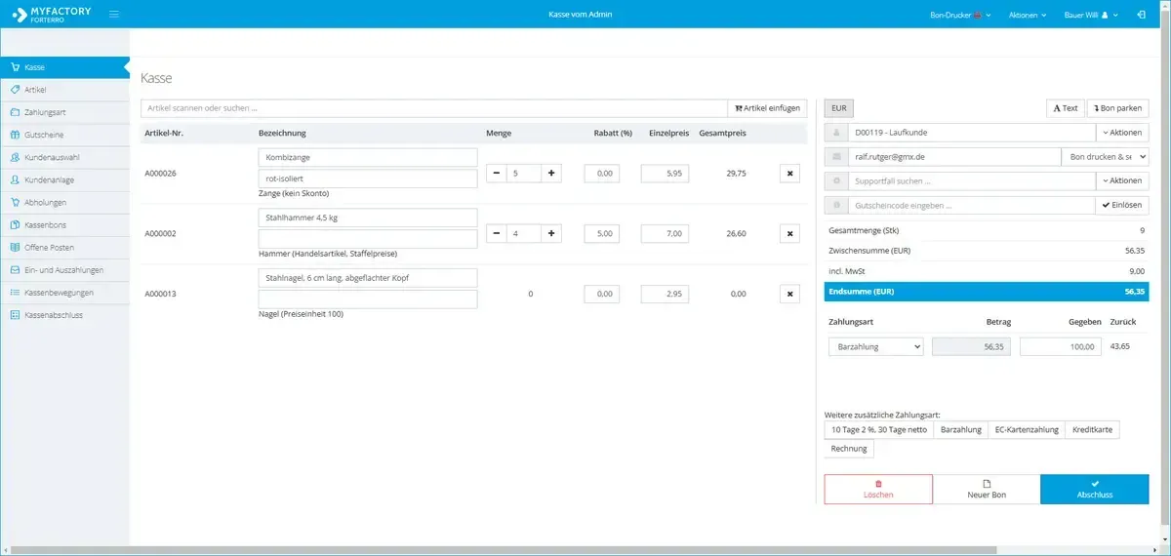This screenshot has width=1171, height=556.
Task: Click the email envelope icon
Action: coord(836,156)
